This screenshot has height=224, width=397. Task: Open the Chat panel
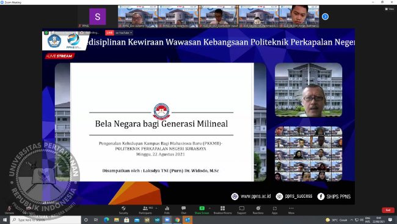[x=184, y=210]
